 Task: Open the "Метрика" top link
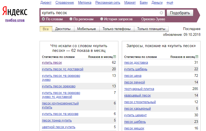(85, 3)
